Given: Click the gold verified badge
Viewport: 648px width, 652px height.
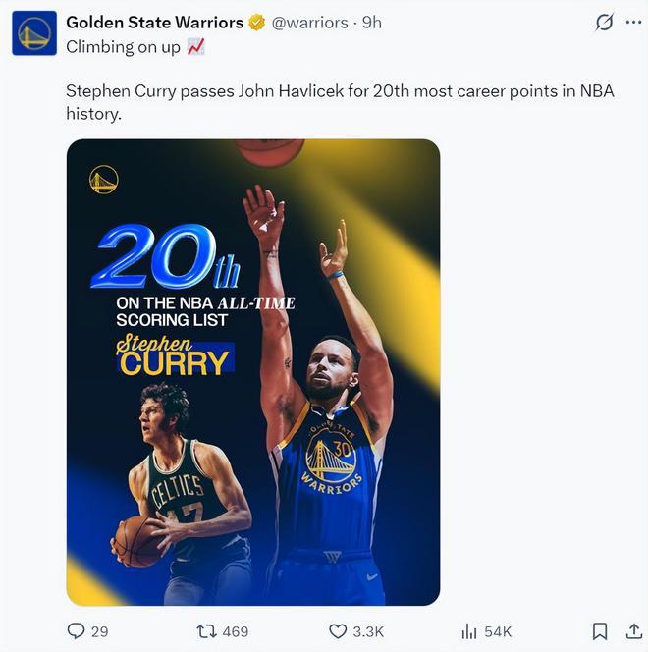Looking at the screenshot, I should click(257, 22).
